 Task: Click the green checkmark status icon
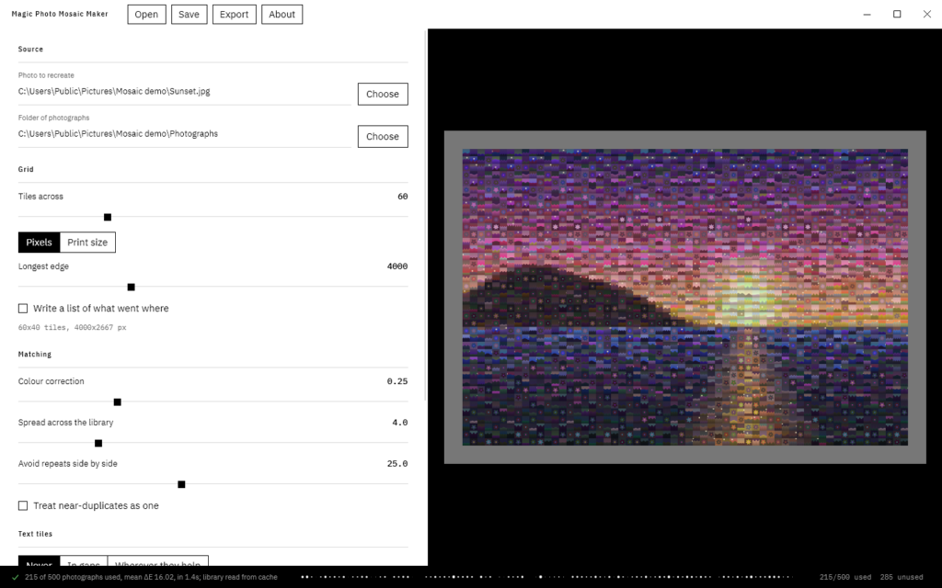pos(16,577)
